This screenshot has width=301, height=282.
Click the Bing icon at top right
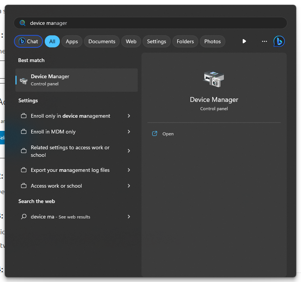tap(279, 41)
